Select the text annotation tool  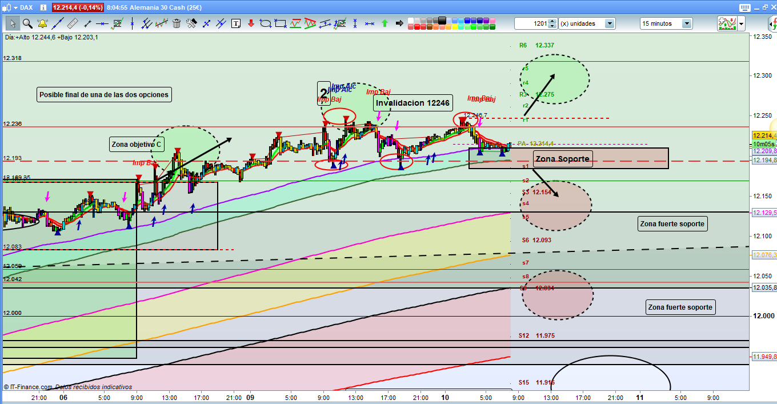pos(237,23)
